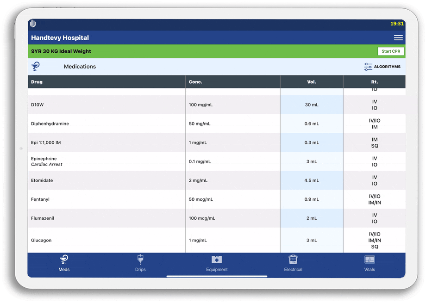
Task: Select Fentanyl in the drug list
Action: [40, 199]
